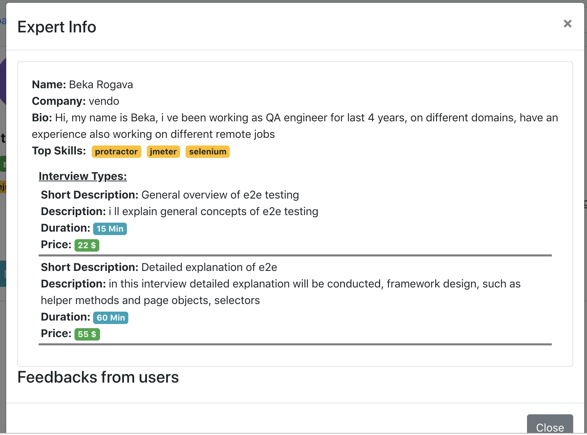The image size is (587, 435).
Task: Click the Top Skills label
Action: (x=59, y=151)
